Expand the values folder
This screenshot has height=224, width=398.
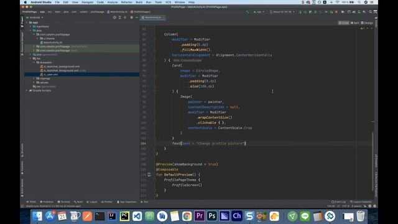click(x=34, y=83)
